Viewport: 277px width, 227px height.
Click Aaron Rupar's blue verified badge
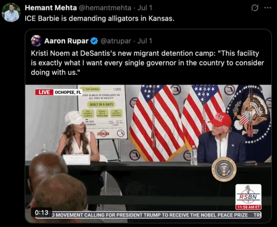tap(94, 41)
